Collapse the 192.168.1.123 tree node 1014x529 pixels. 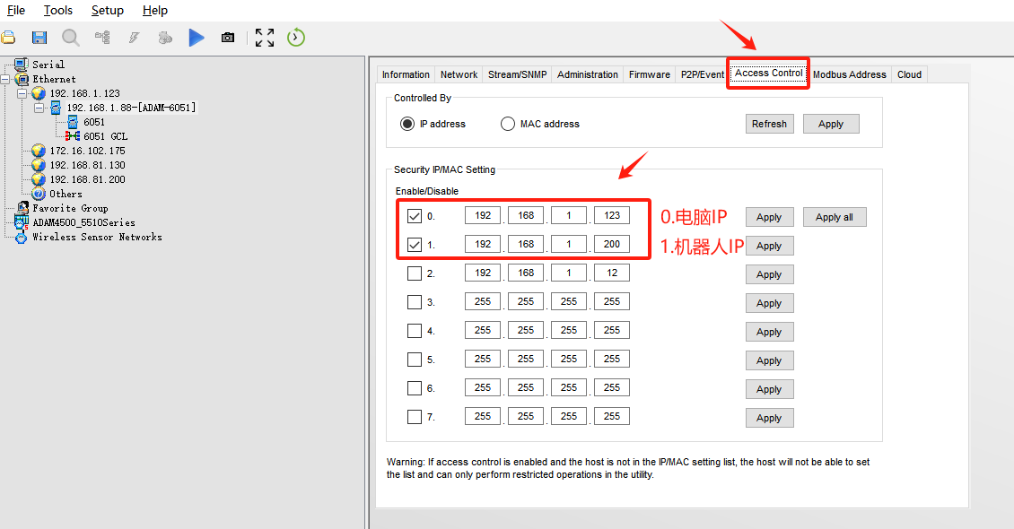(22, 93)
